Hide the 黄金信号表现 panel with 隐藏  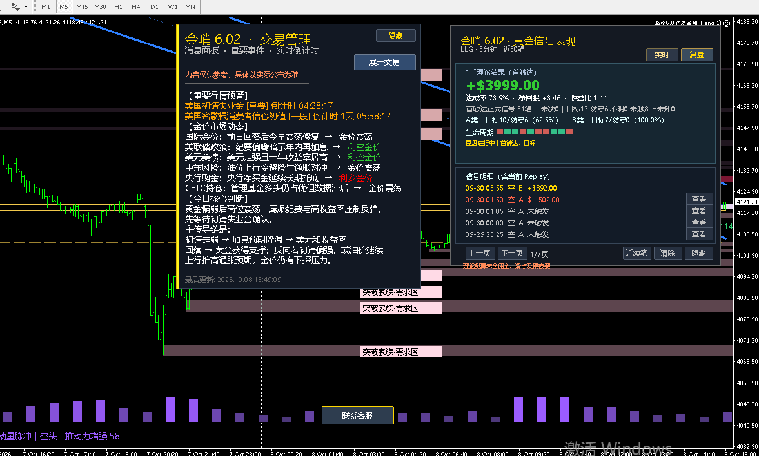(x=699, y=253)
